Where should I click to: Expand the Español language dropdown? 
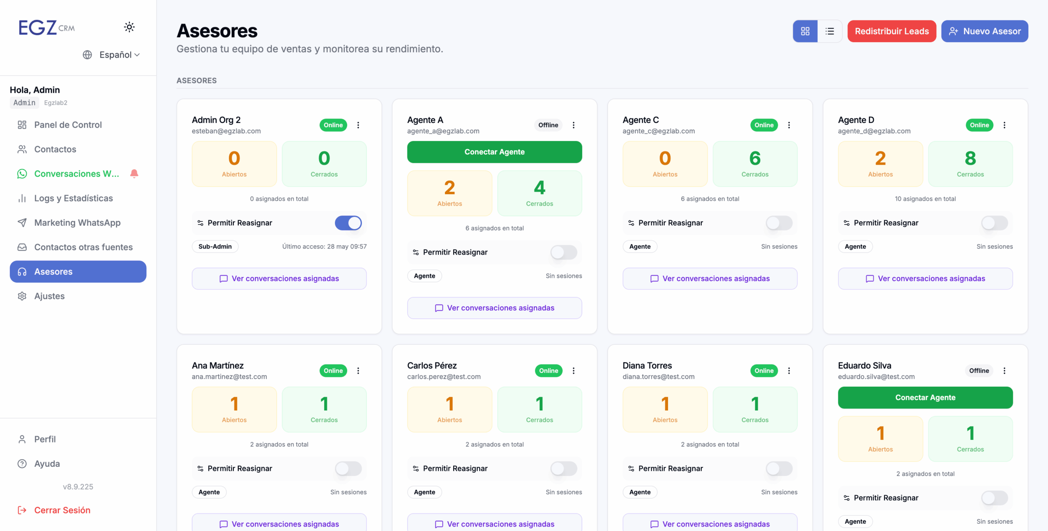(120, 55)
